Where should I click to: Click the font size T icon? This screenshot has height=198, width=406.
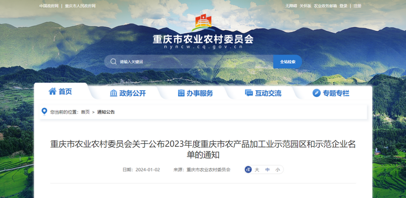point(248,170)
